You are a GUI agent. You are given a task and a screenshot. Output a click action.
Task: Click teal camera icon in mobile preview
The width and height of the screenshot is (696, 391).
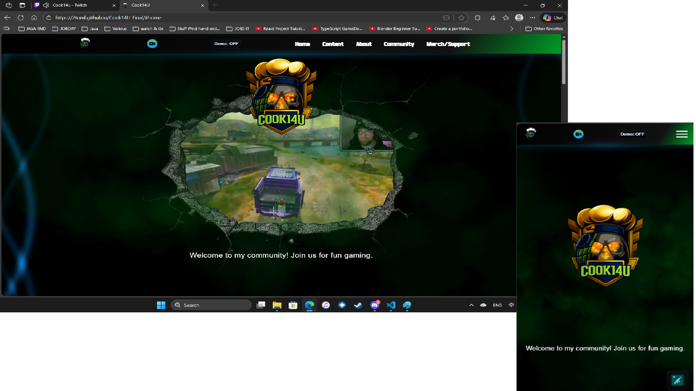coord(578,134)
